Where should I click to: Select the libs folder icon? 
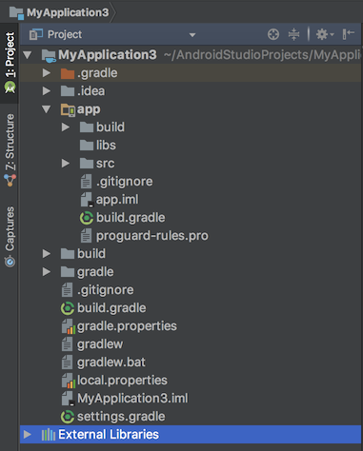(87, 146)
